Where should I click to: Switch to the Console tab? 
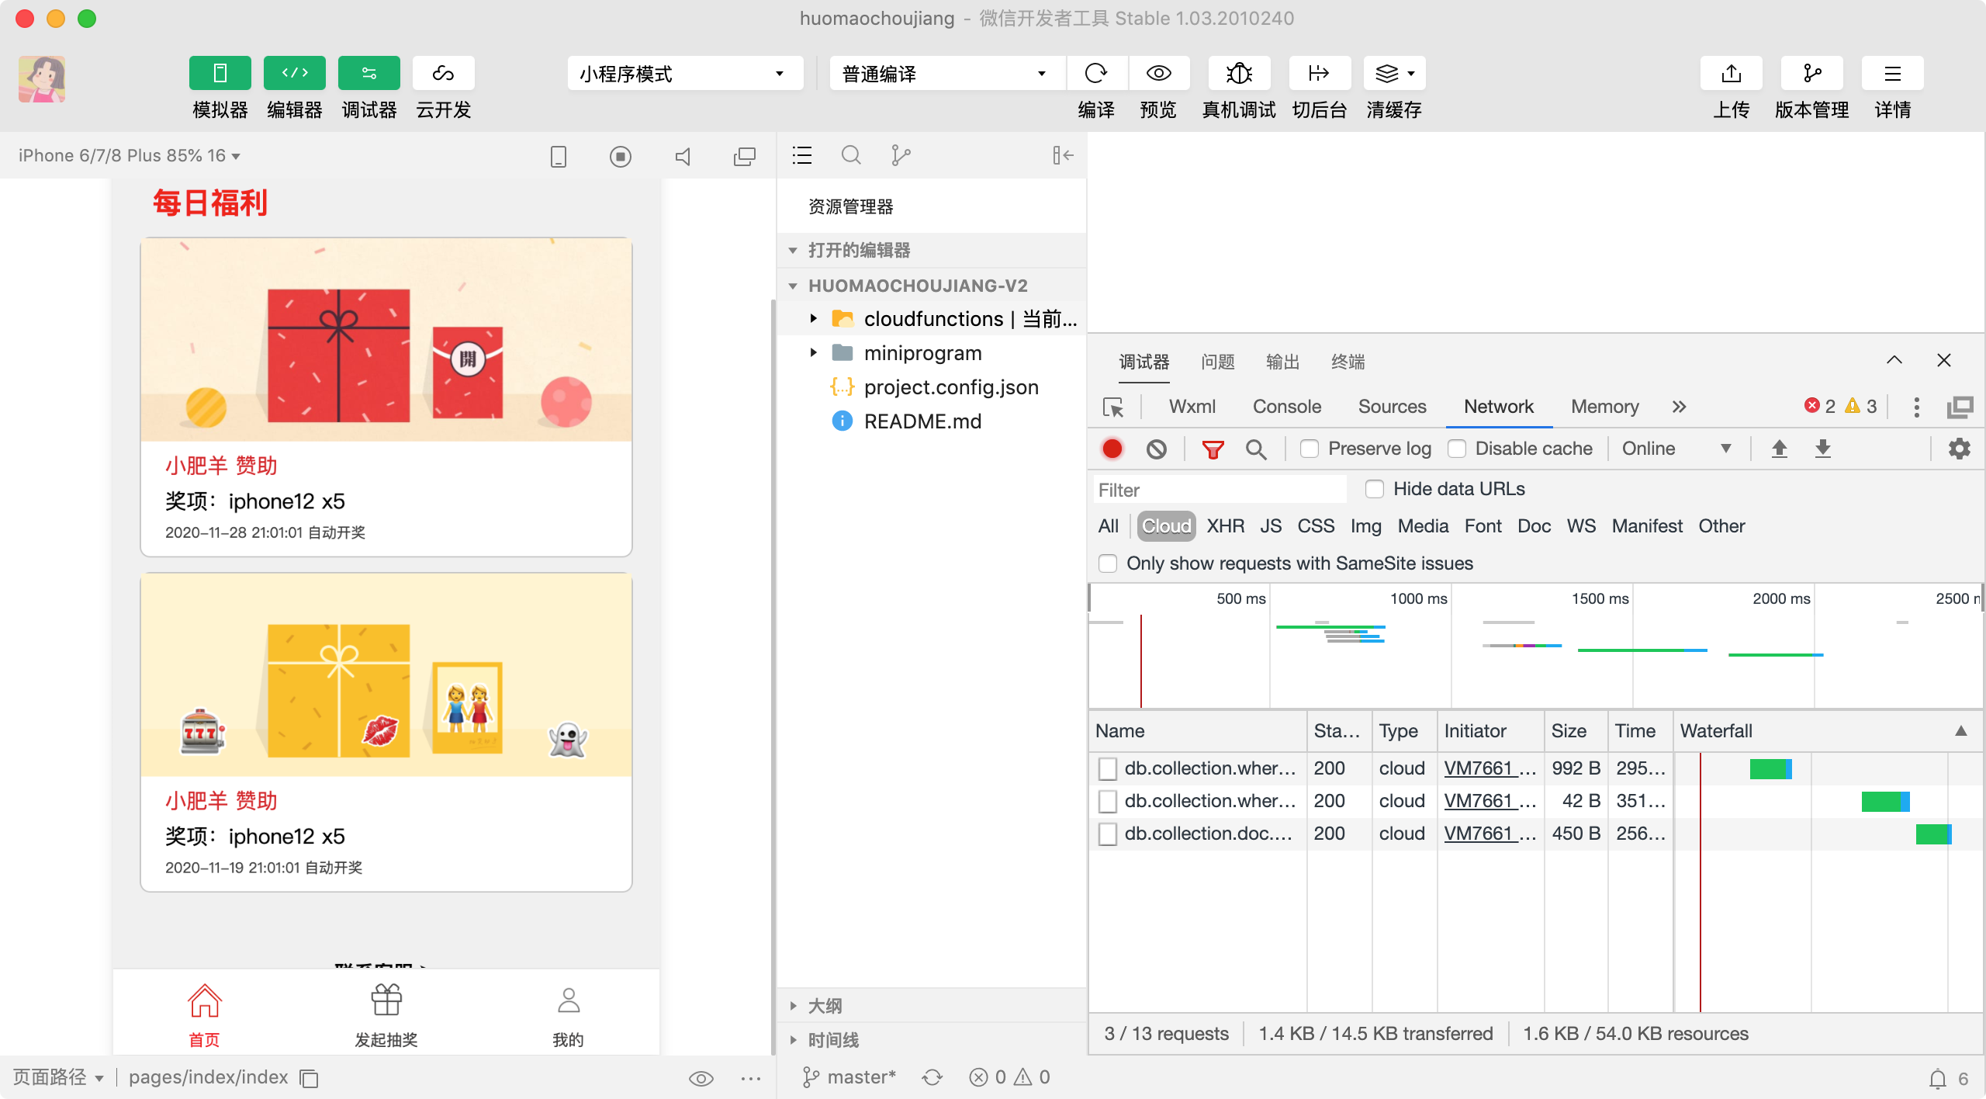pos(1286,407)
